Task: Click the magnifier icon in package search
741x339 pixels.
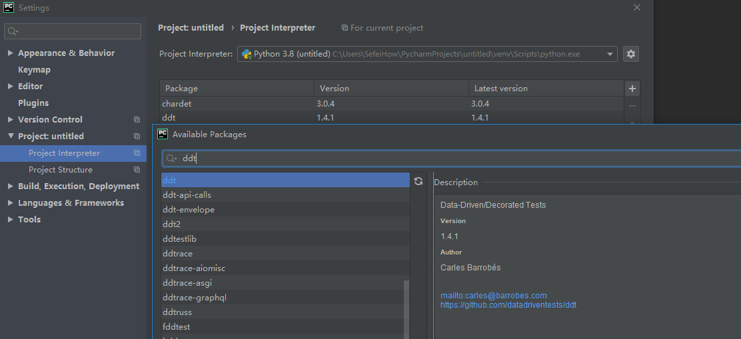Action: [171, 159]
